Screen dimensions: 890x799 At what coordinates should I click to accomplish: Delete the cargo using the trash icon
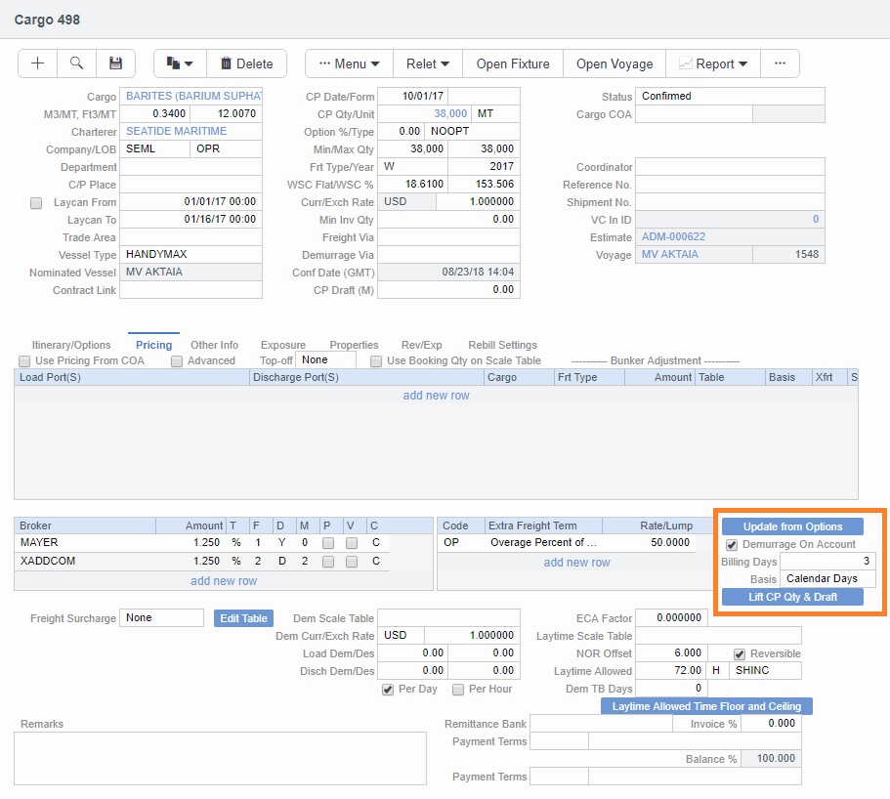click(x=246, y=63)
